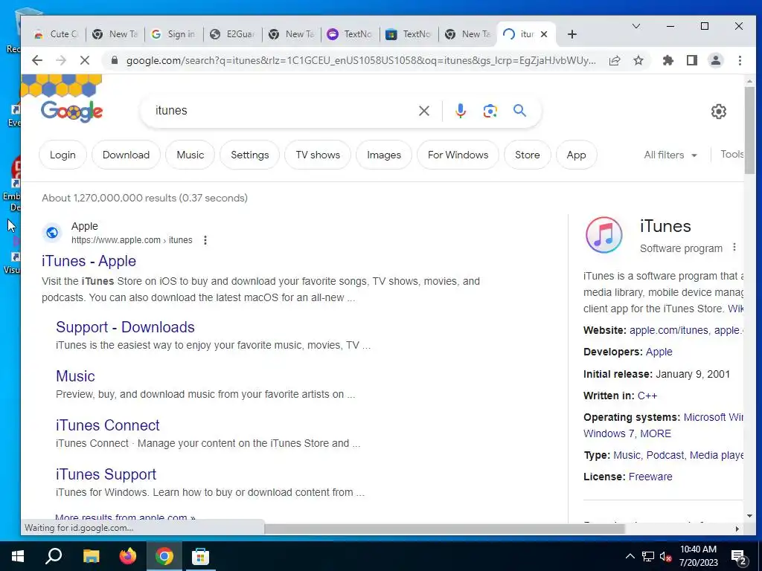Click the muted volume tray icon
The height and width of the screenshot is (571, 762).
point(666,556)
